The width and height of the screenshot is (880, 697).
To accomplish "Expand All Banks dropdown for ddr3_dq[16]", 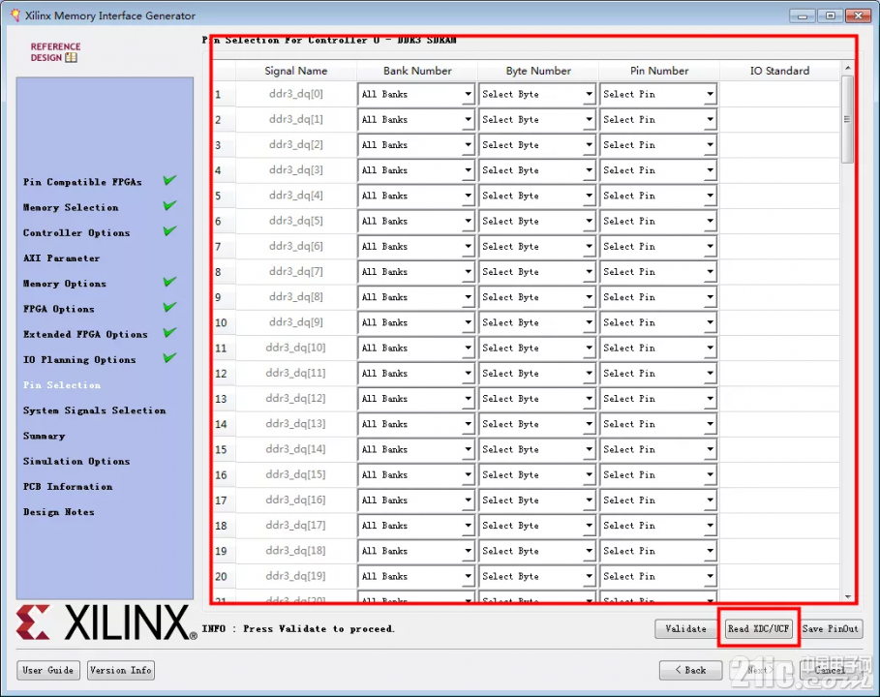I will [x=416, y=500].
